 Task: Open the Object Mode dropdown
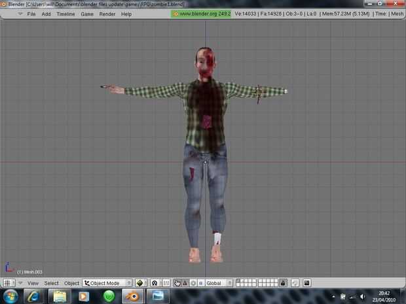107,283
